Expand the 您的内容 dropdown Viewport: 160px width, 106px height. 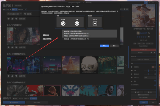pyautogui.click(x=15, y=14)
